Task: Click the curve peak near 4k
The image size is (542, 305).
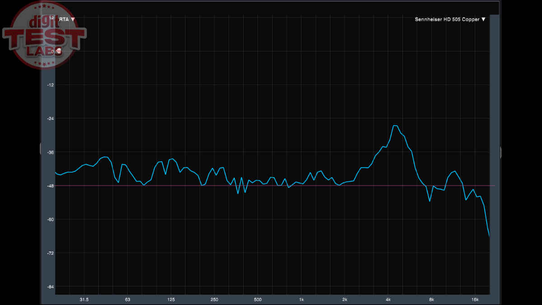Action: point(395,126)
